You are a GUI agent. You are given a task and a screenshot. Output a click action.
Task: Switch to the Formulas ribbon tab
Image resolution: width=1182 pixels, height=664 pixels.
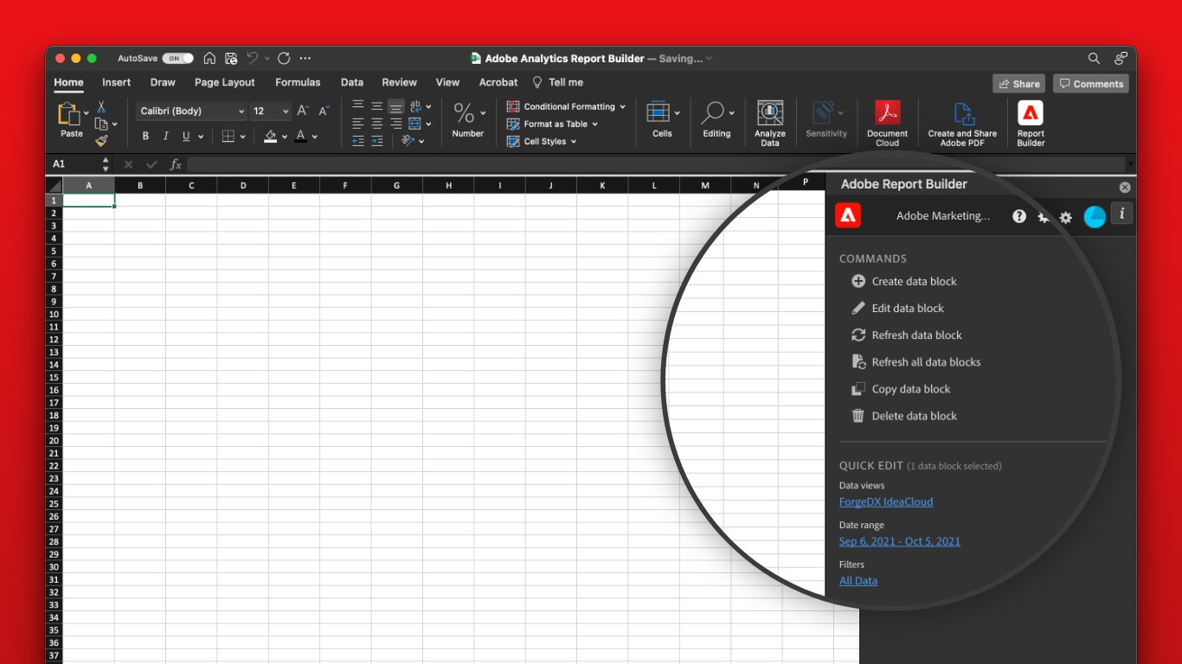[298, 82]
